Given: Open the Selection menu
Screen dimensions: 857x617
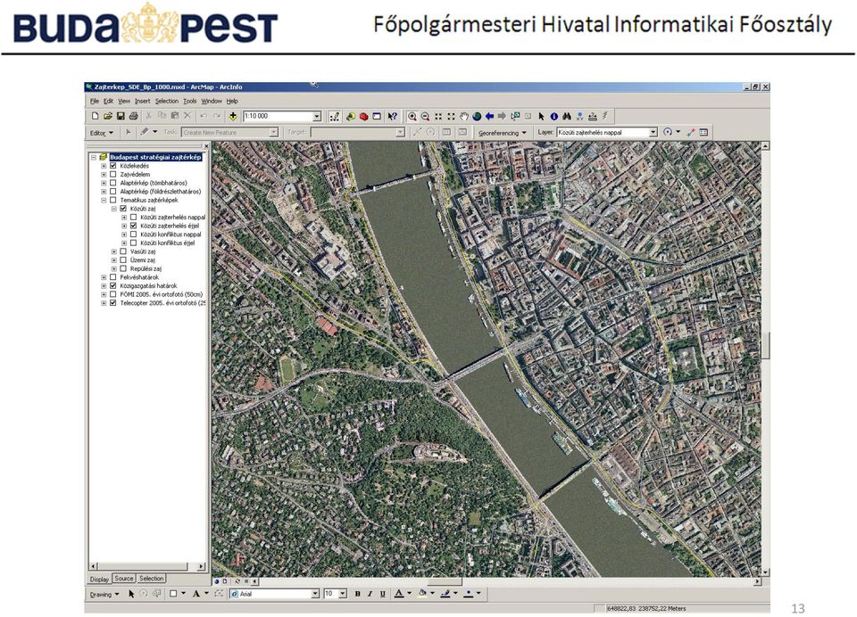Looking at the screenshot, I should (x=167, y=101).
